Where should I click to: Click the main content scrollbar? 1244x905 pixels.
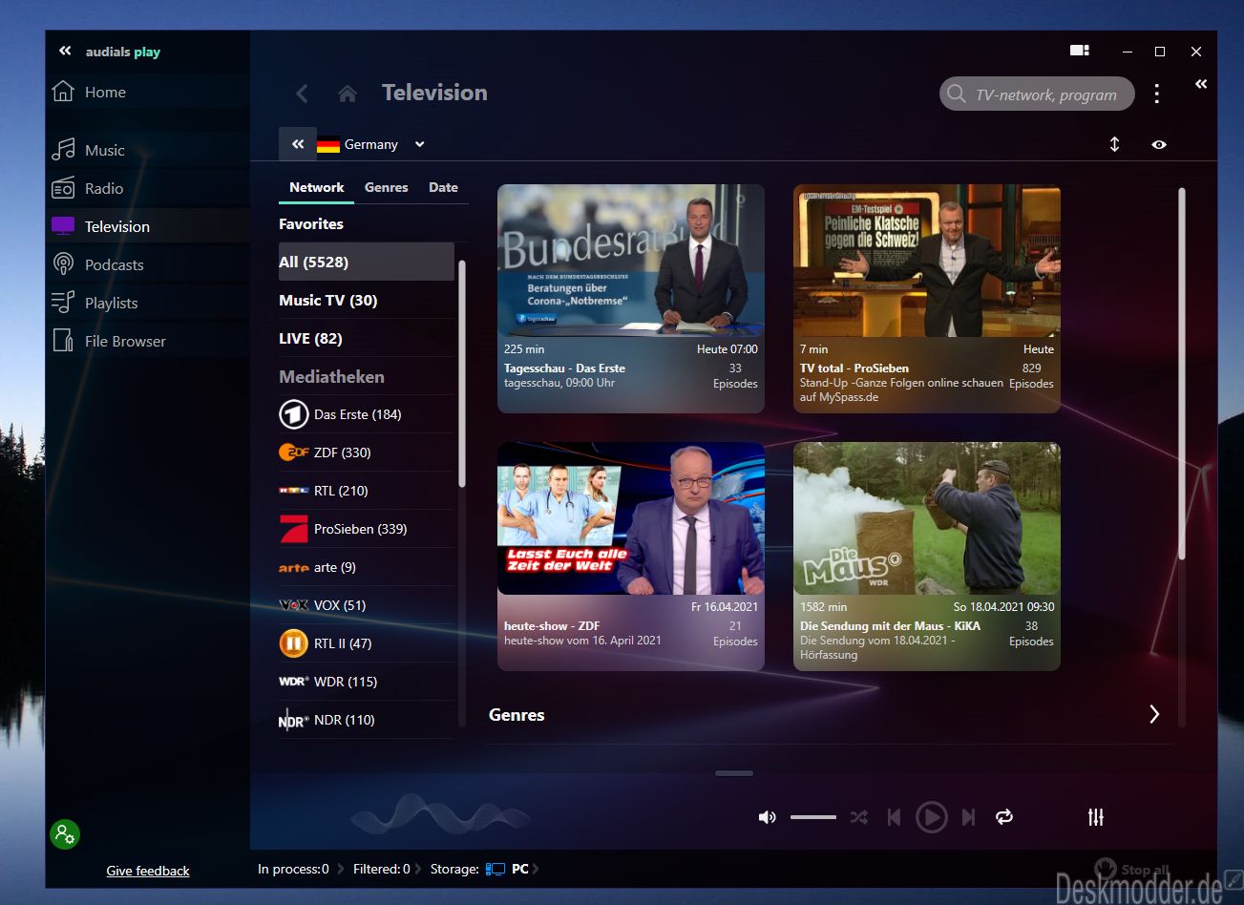click(1182, 372)
